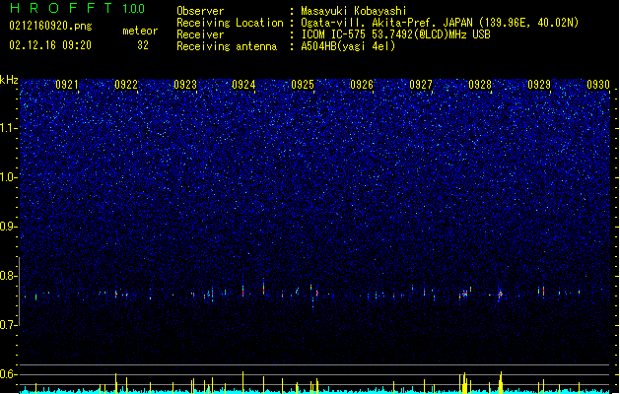
Task: Click the 0924 time marker
Action: tap(243, 85)
